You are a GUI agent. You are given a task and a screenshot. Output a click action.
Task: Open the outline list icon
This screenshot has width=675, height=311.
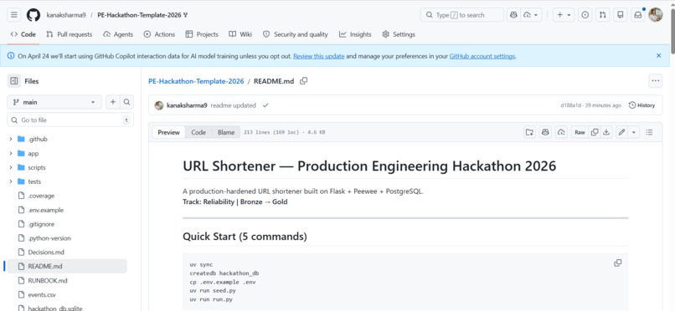coord(649,132)
